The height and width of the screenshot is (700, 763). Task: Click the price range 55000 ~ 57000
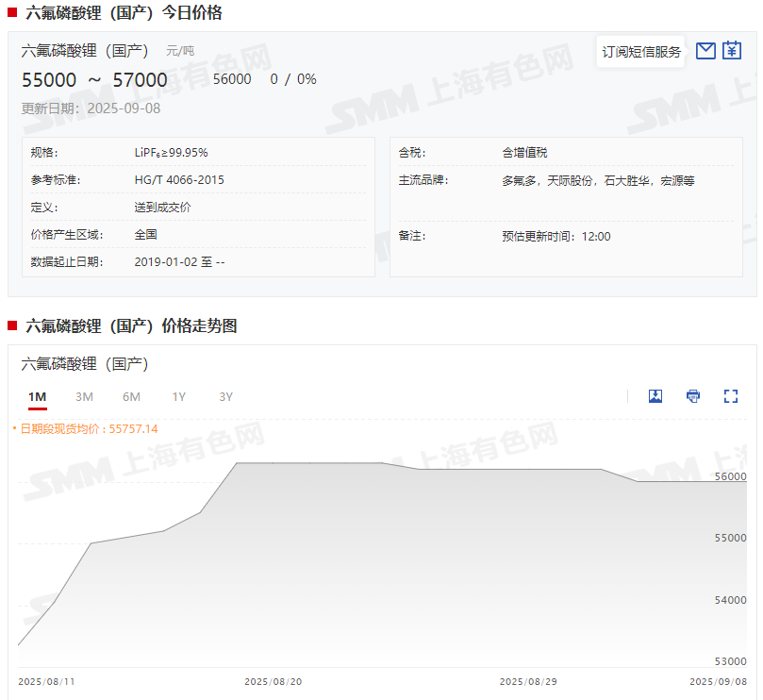(x=94, y=80)
